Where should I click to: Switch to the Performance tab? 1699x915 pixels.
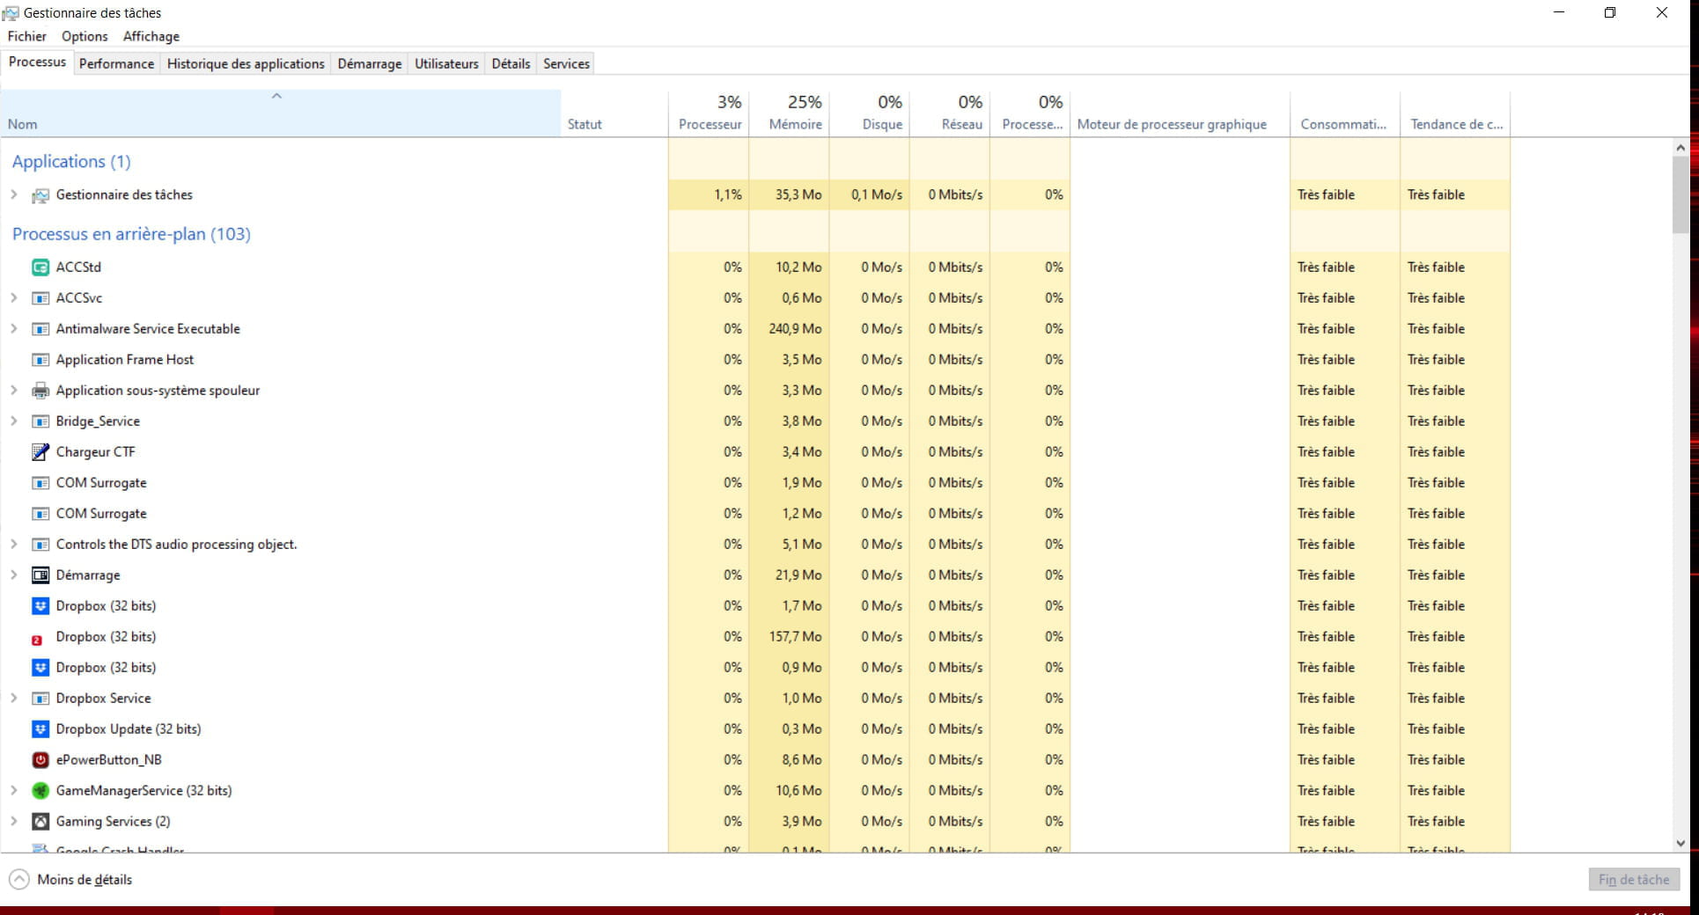click(116, 63)
